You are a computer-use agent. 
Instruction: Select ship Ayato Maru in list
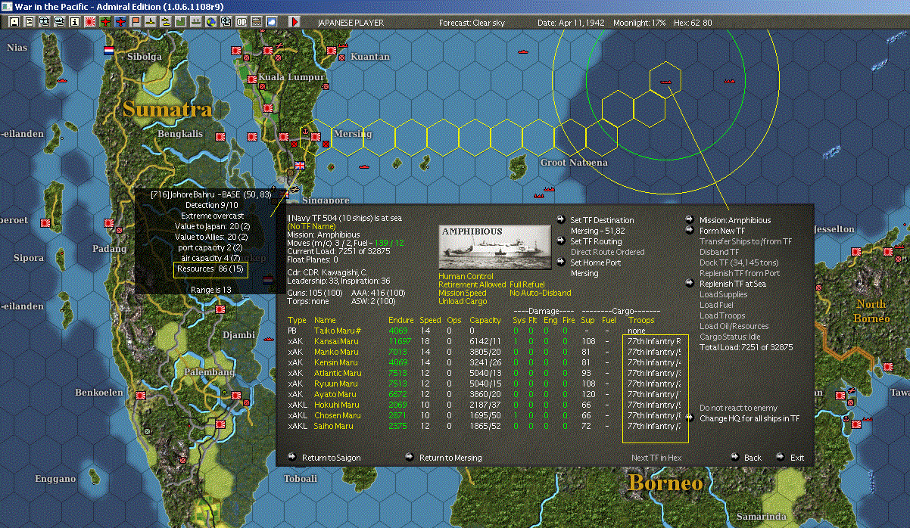(x=335, y=394)
